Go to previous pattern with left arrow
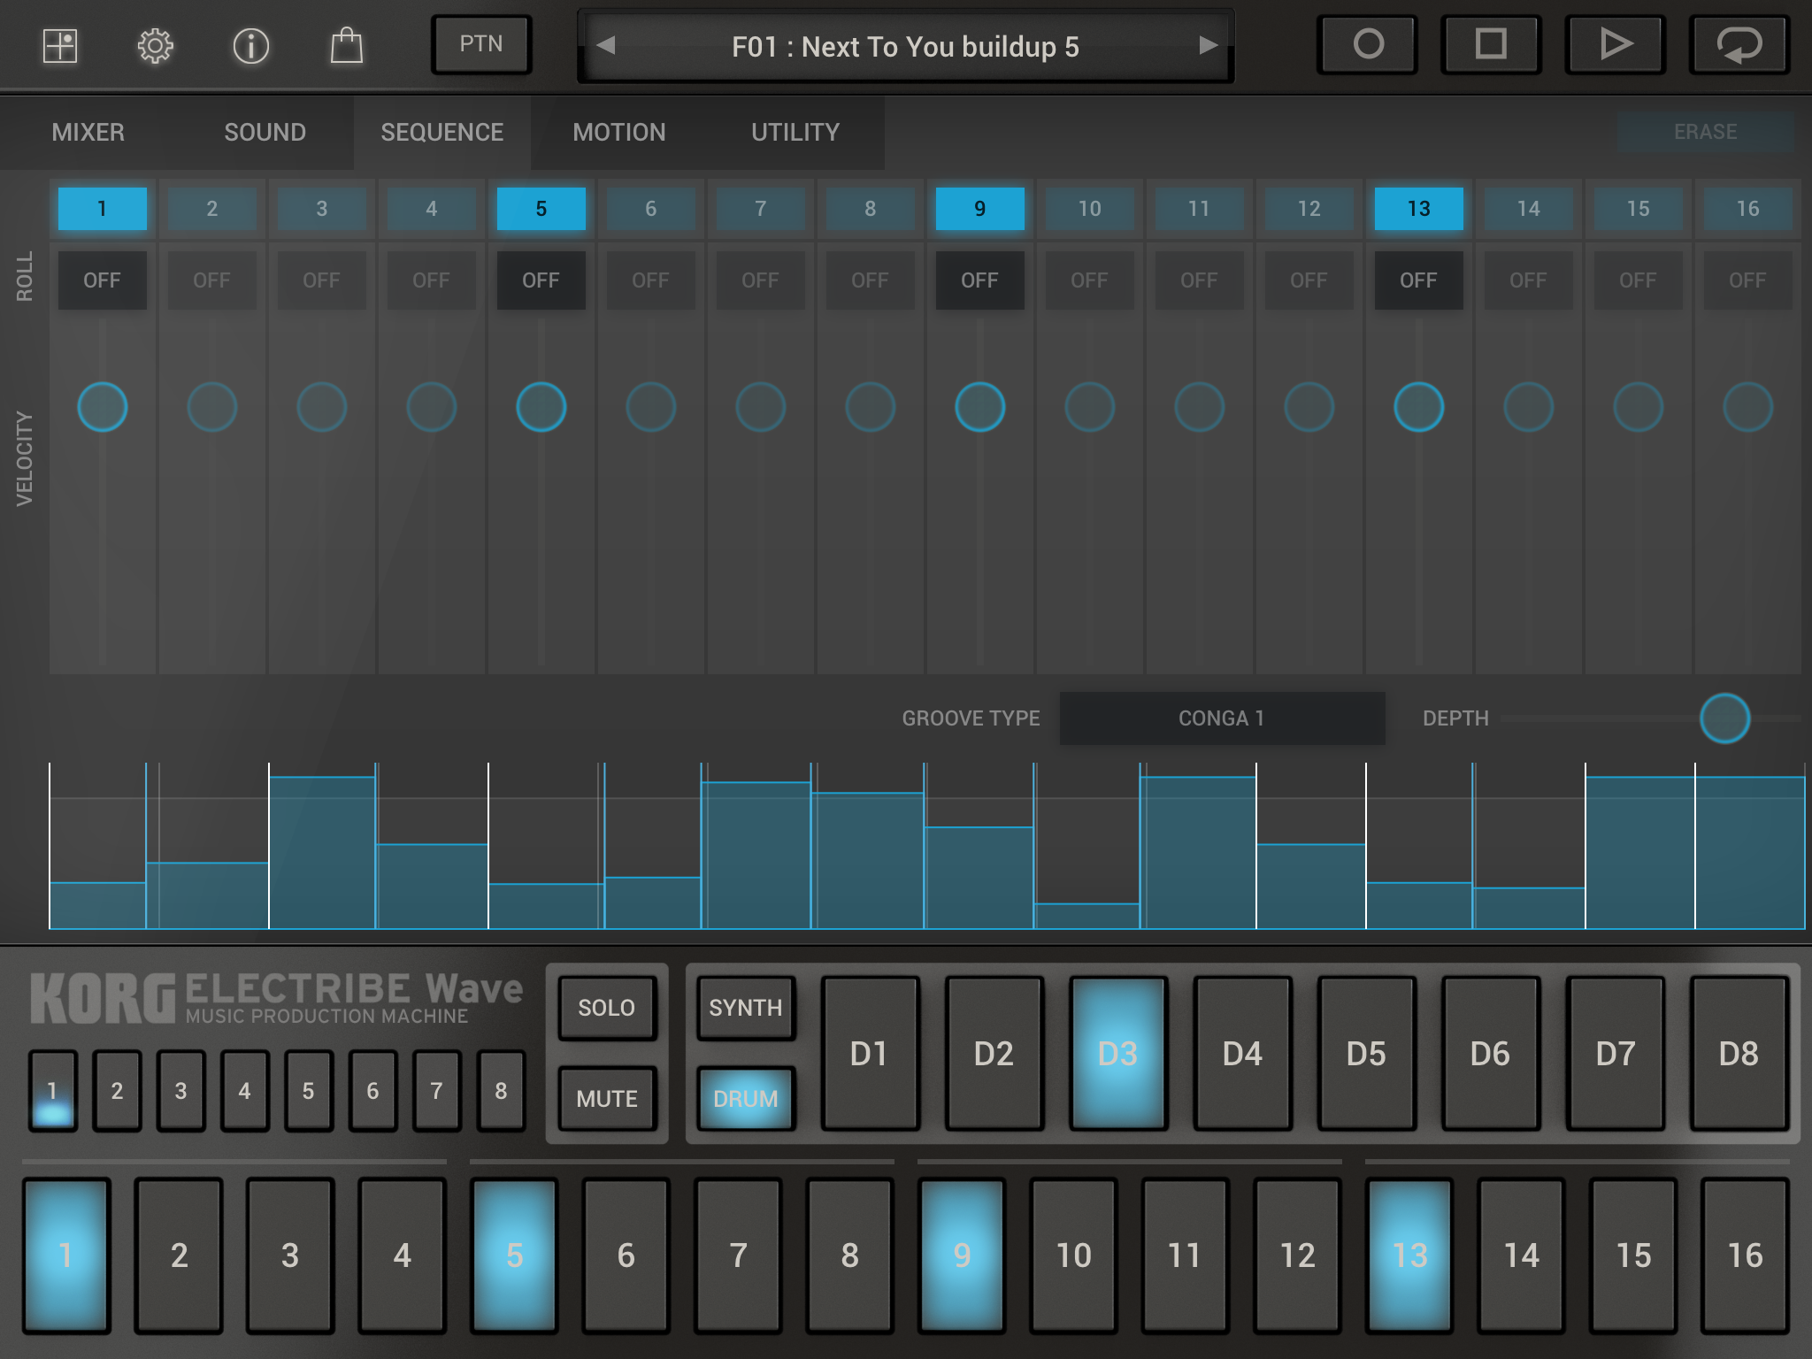This screenshot has width=1812, height=1359. click(x=606, y=45)
